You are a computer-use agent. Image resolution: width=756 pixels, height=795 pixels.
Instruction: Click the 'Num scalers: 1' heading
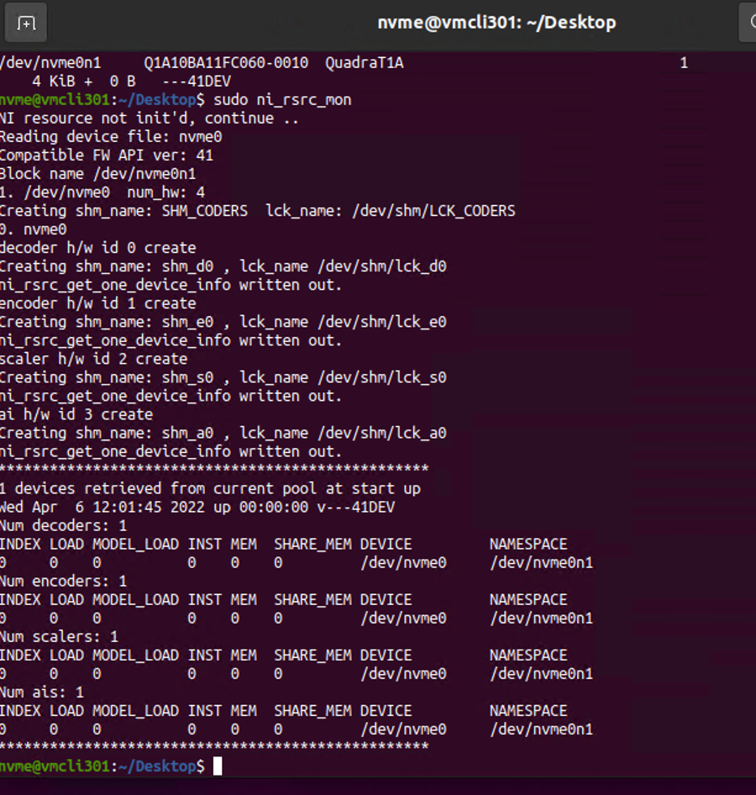(x=59, y=637)
